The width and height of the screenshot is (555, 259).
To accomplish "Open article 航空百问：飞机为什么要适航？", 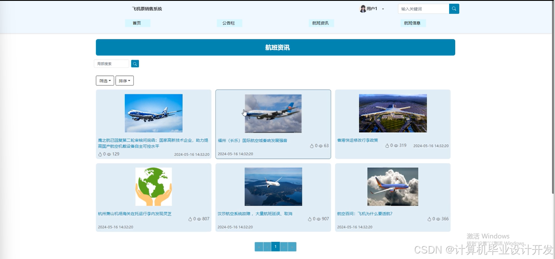I will pyautogui.click(x=365, y=214).
